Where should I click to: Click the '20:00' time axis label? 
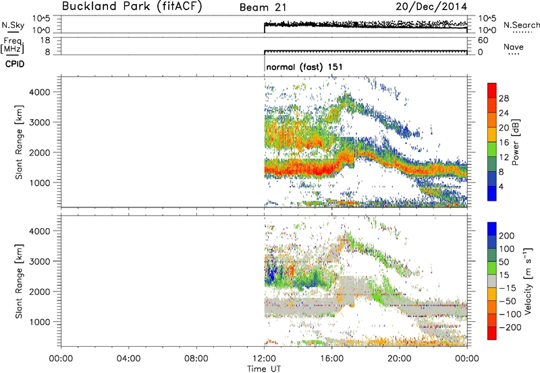400,359
